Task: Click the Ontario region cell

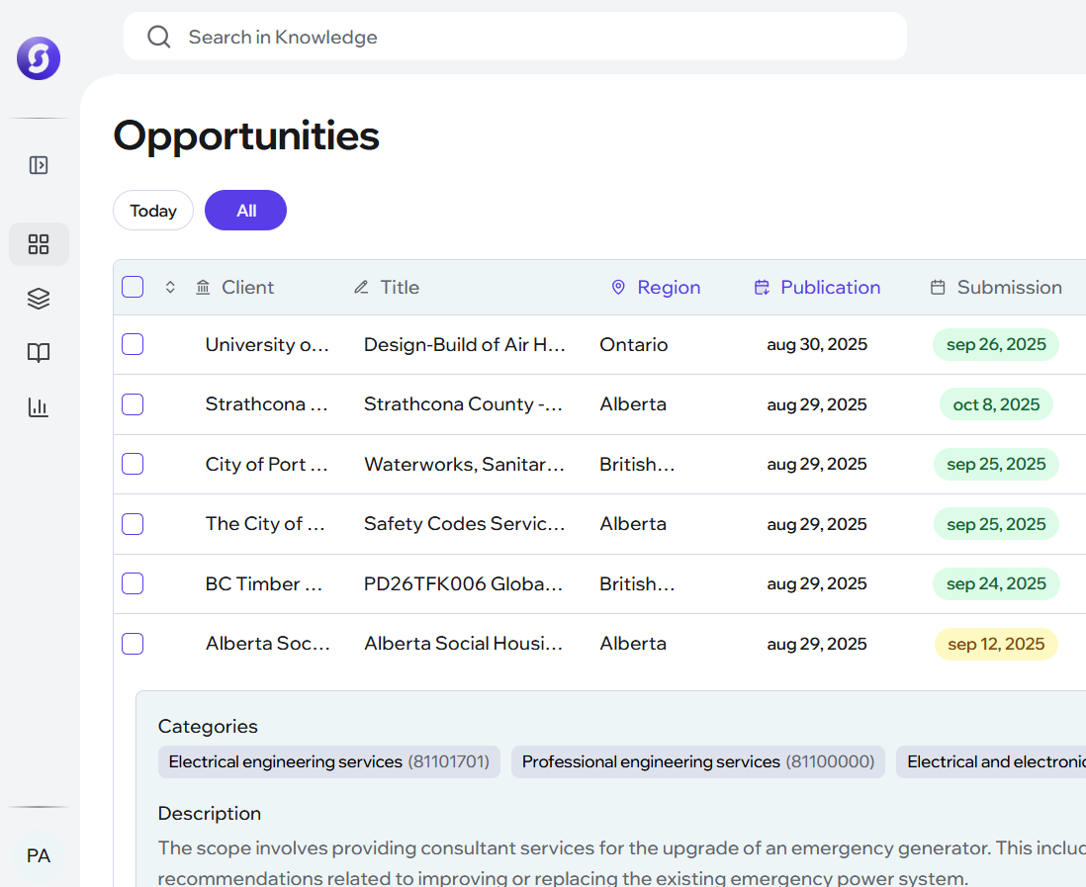Action: pos(634,345)
